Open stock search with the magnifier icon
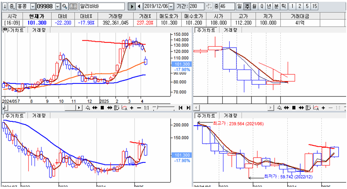Viewport: 347px width, 189px height. (x=65, y=7)
